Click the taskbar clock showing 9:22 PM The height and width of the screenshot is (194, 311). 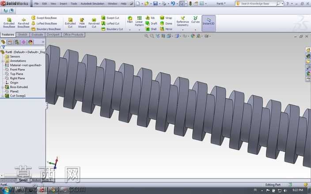297,190
